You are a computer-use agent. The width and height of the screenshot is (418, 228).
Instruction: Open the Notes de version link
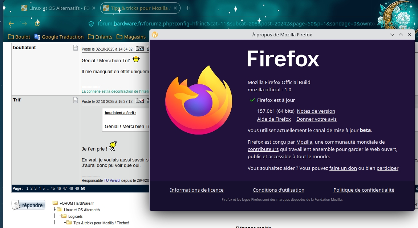click(x=316, y=111)
